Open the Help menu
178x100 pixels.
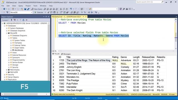51,6
